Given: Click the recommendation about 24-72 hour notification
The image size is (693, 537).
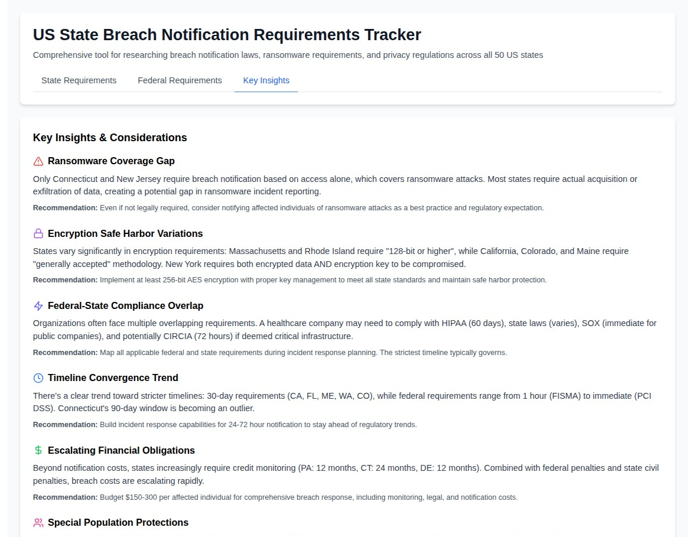Looking at the screenshot, I should click(225, 425).
